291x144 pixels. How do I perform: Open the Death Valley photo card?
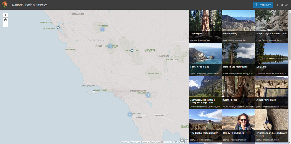[239, 26]
